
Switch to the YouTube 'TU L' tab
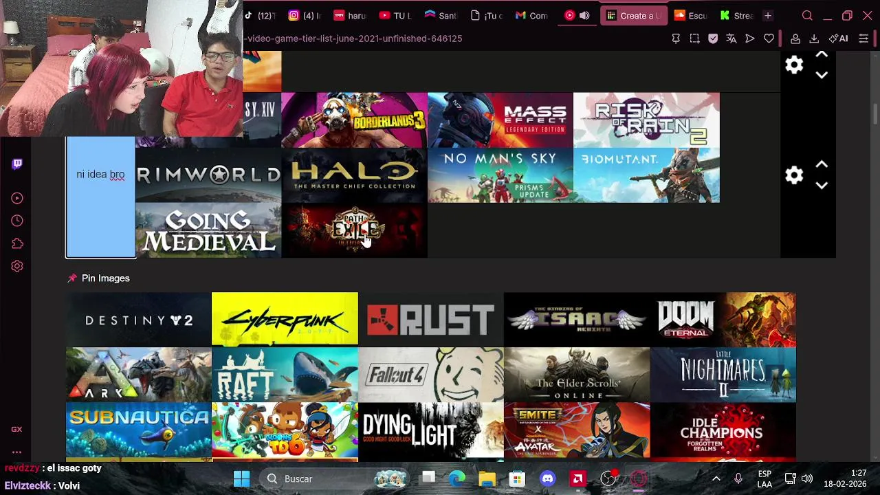tap(394, 15)
